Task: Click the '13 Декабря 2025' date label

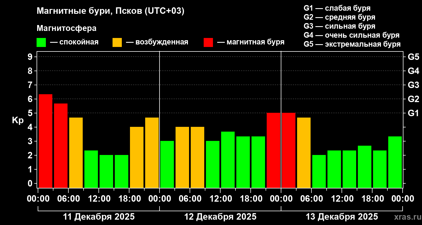Action: (342, 217)
